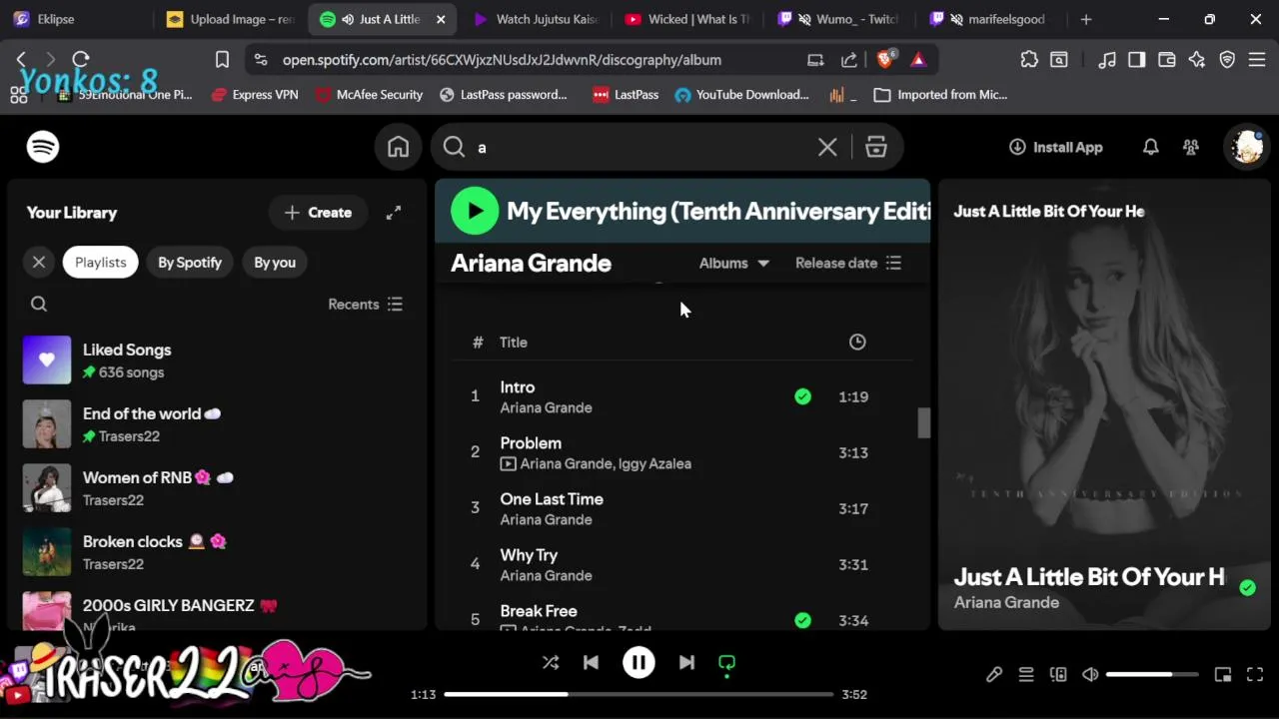Select the By Spotify filter chip
The height and width of the screenshot is (719, 1279).
190,262
